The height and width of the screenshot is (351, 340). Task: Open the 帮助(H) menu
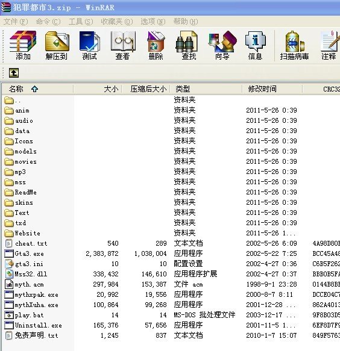point(186,22)
